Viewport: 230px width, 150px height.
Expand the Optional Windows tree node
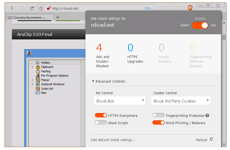[x=33, y=84]
